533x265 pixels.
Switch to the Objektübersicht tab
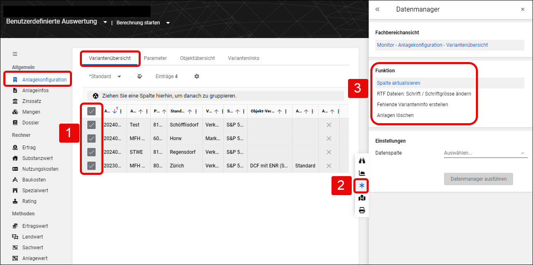(x=197, y=58)
